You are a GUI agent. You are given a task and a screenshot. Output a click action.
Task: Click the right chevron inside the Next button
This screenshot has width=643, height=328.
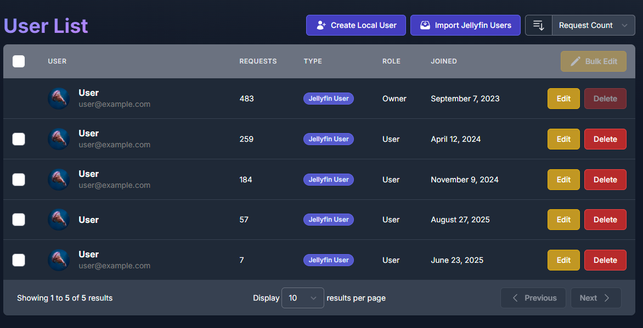(608, 298)
